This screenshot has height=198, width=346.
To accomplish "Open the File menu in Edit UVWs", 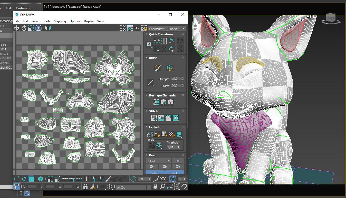I will click(x=17, y=21).
